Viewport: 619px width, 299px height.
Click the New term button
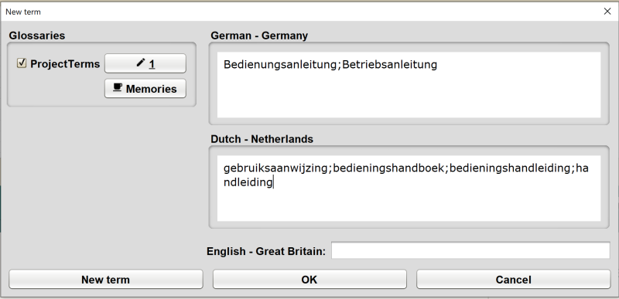(105, 280)
